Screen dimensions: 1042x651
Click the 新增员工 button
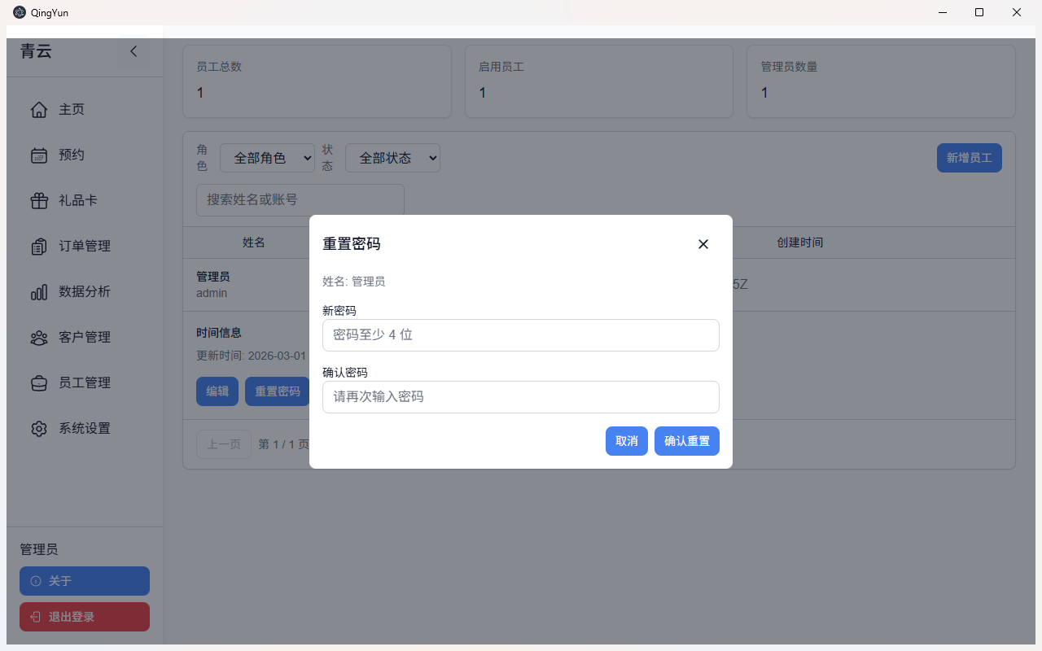(970, 158)
